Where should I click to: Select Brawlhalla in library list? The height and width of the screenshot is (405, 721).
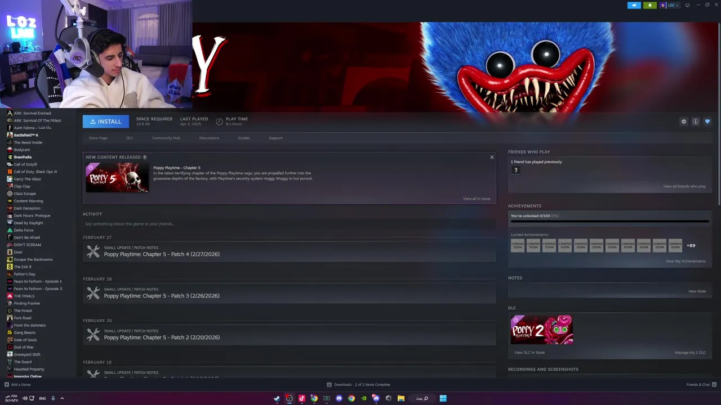(x=23, y=157)
